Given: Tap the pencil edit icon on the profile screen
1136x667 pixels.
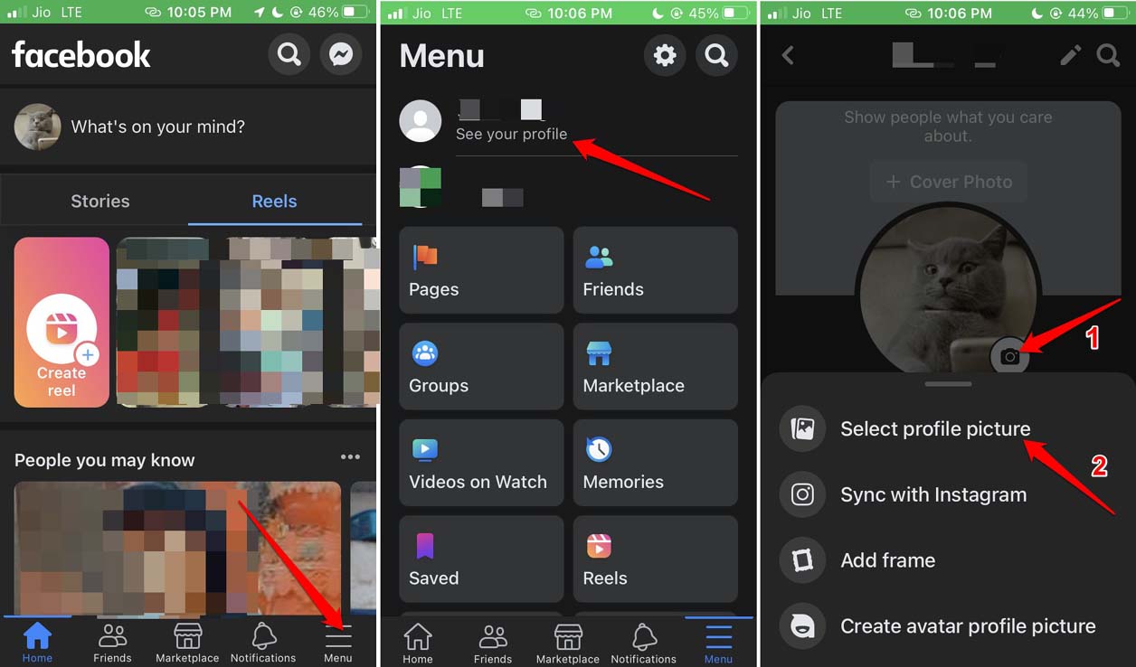Looking at the screenshot, I should [1070, 56].
